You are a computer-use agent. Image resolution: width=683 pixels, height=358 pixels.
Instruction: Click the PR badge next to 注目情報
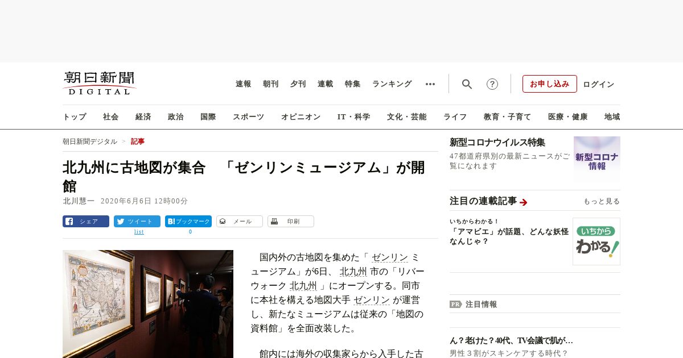click(456, 304)
